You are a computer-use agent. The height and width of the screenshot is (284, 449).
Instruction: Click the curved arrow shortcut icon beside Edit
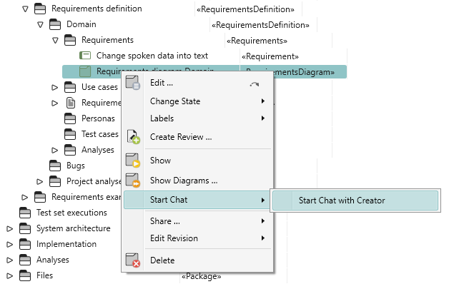pos(255,84)
